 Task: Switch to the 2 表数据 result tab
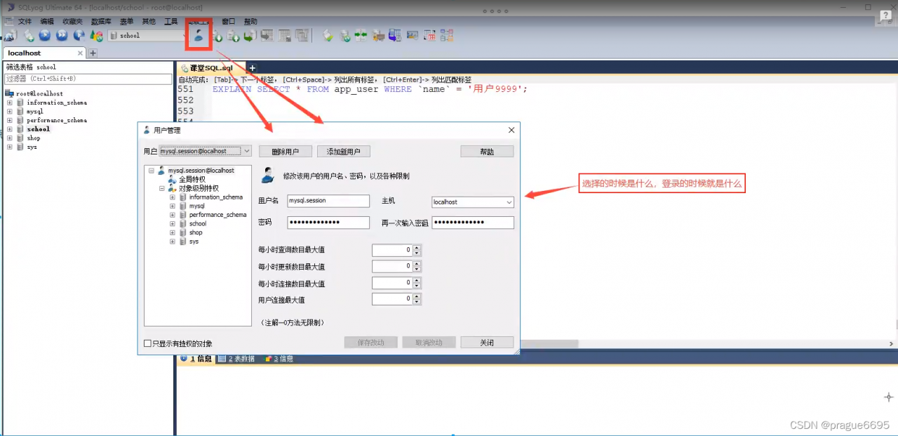(236, 359)
